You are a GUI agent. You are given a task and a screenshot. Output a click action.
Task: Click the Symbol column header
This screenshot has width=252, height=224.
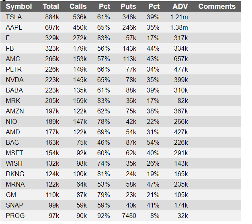[19, 6]
